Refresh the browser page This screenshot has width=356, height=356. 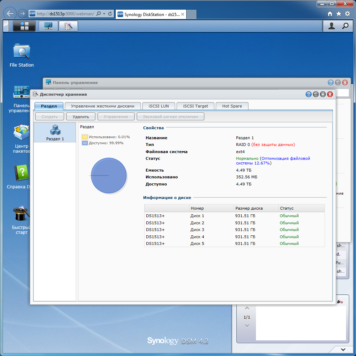(x=110, y=14)
